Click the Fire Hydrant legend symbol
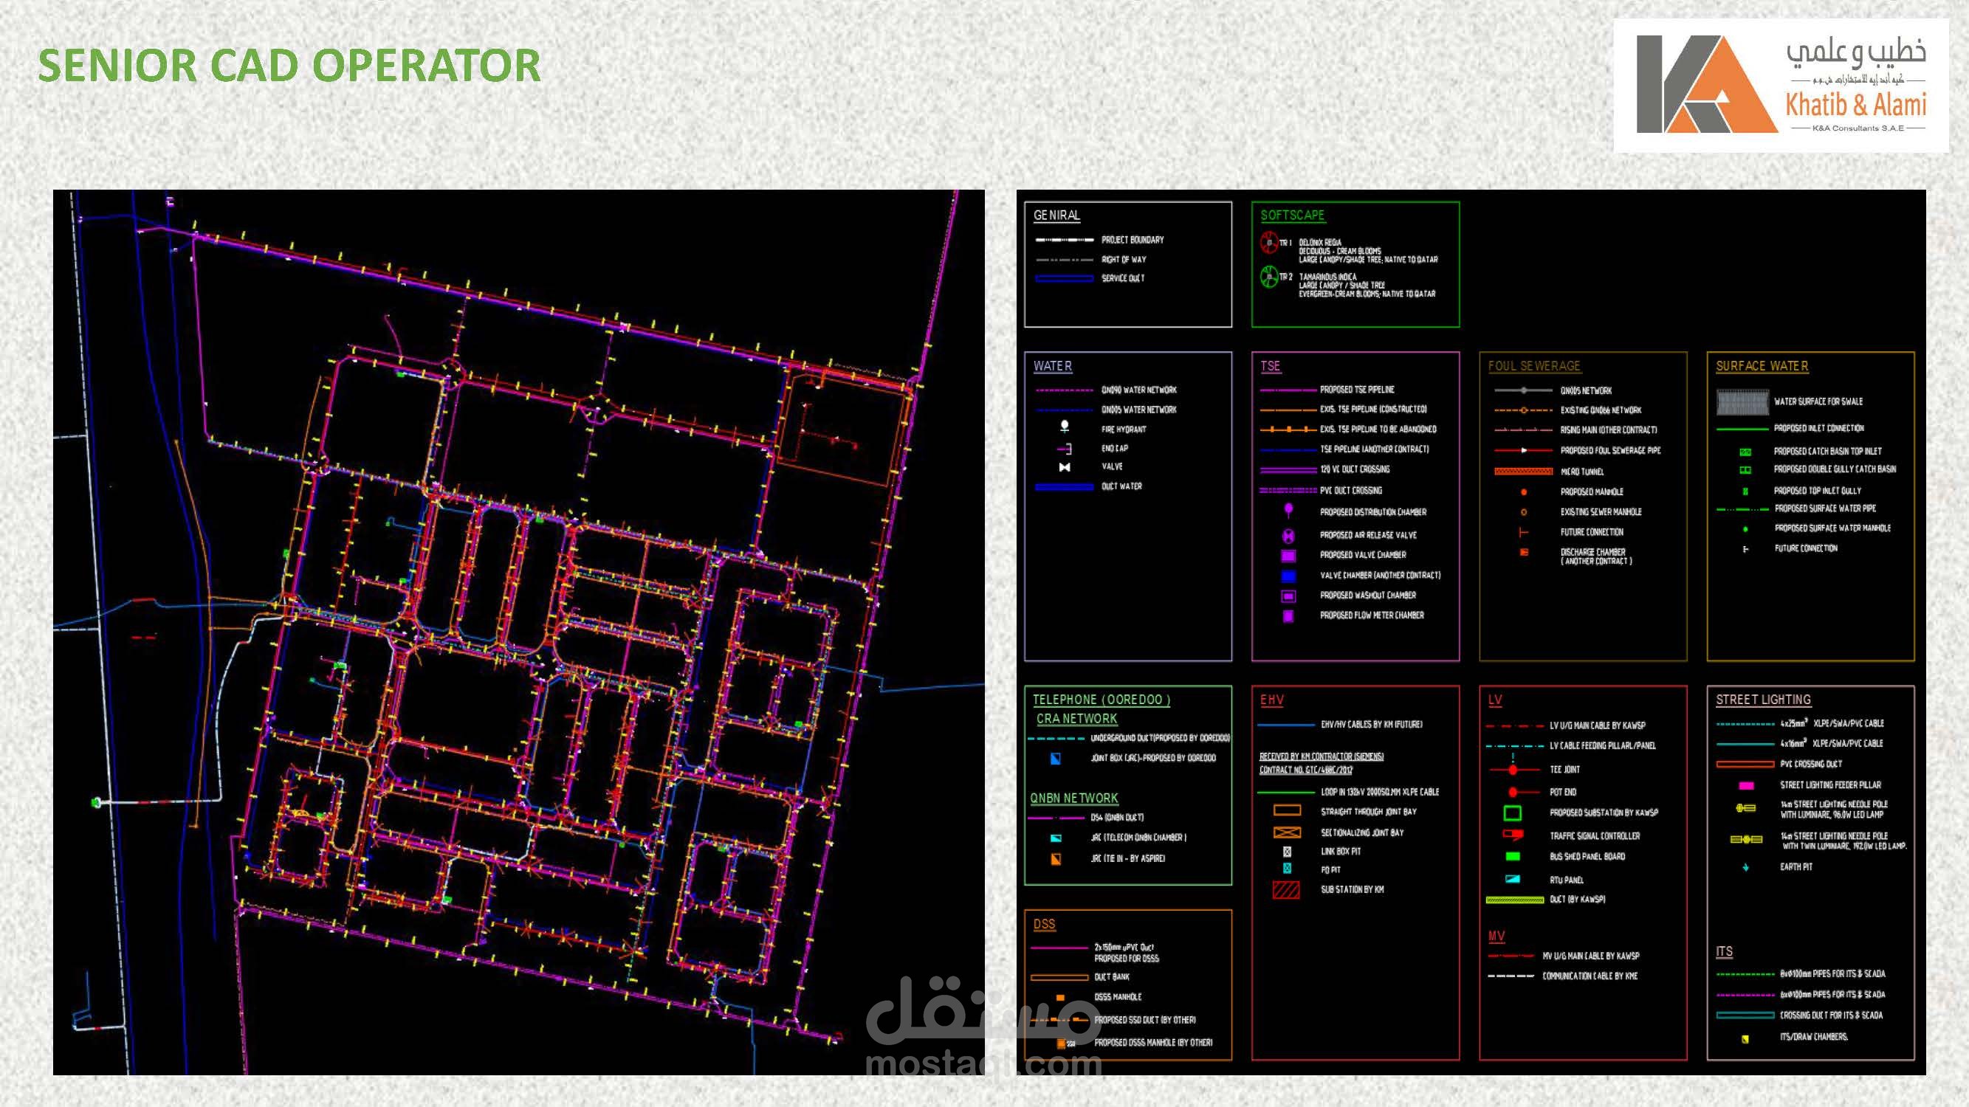The height and width of the screenshot is (1107, 1969). (1064, 427)
